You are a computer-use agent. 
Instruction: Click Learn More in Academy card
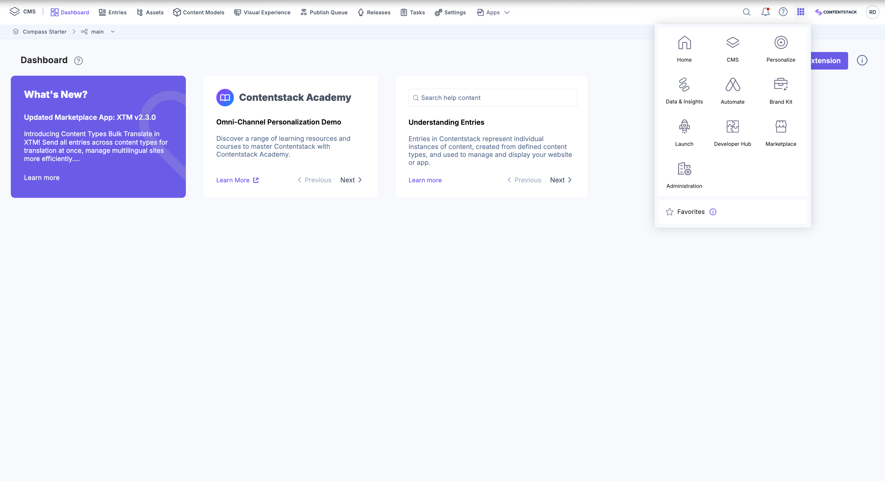[x=237, y=180]
